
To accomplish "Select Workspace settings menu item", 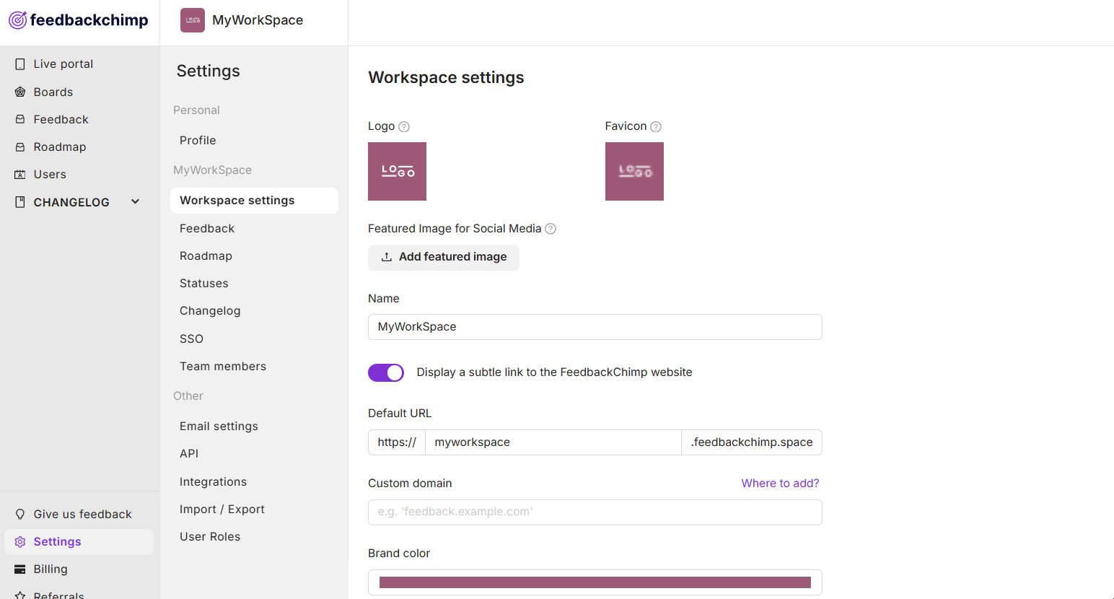I will pyautogui.click(x=254, y=201).
